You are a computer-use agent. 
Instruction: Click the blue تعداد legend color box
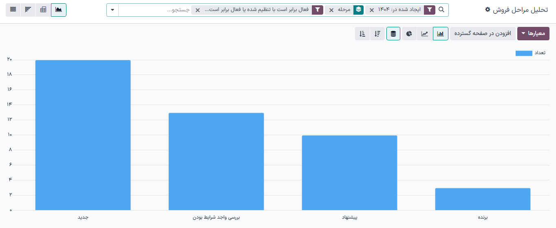524,53
